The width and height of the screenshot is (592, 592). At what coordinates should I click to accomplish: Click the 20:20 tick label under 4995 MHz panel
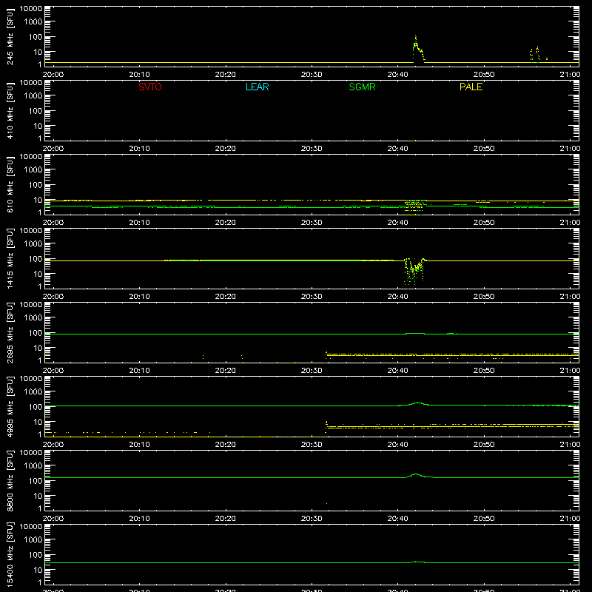click(x=226, y=445)
